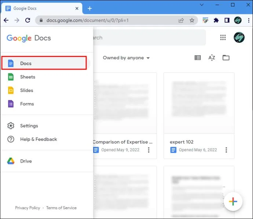This screenshot has width=253, height=219.
Task: Click the expert 102 document title
Action: [181, 142]
